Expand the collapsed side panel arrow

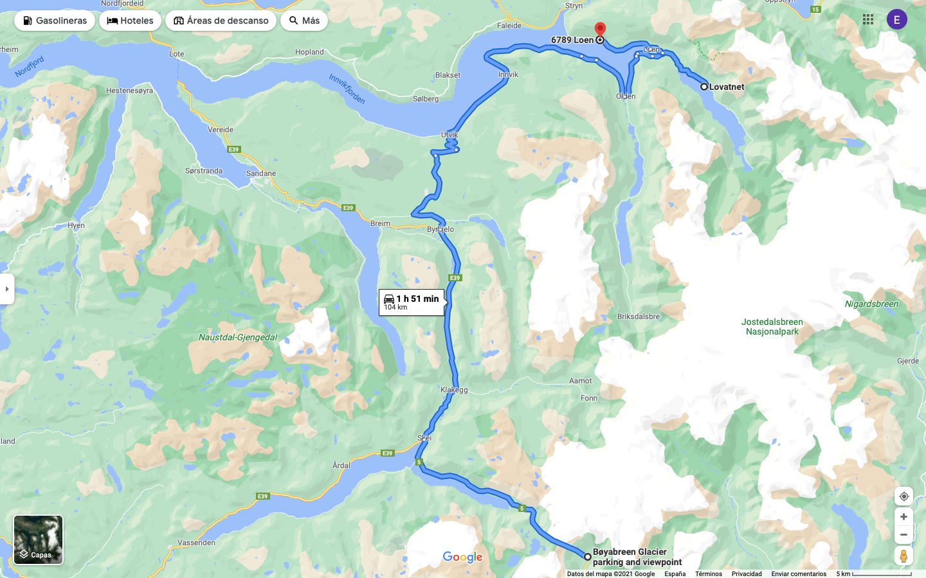click(7, 289)
